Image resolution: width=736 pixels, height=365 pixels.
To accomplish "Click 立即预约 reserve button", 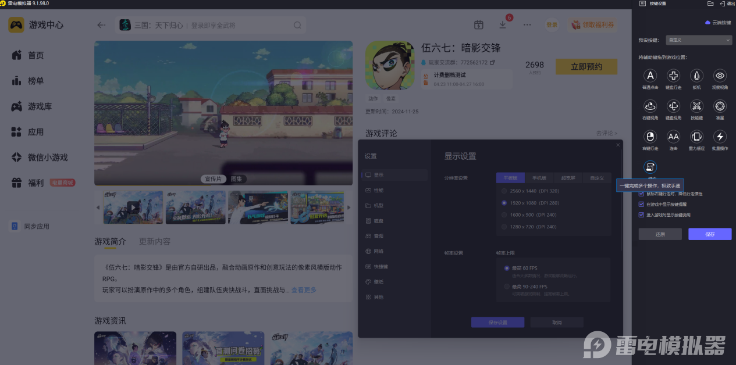I will [x=586, y=66].
